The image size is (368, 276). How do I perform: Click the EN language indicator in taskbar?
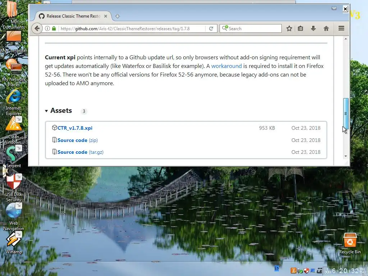click(x=277, y=268)
